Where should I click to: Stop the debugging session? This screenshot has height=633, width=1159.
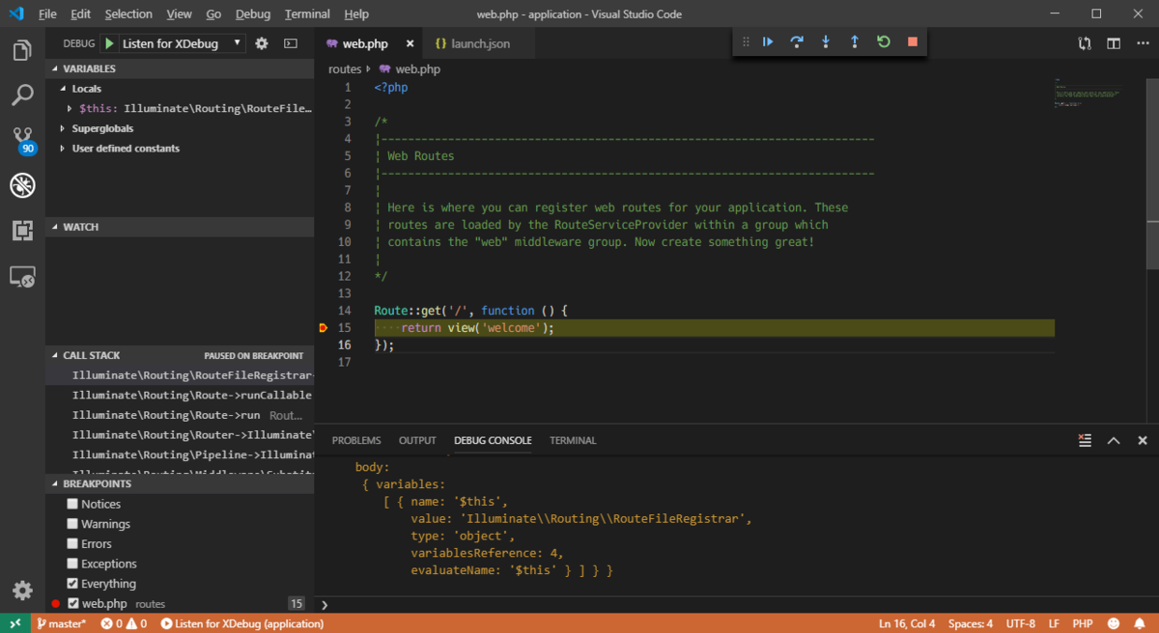click(x=912, y=42)
